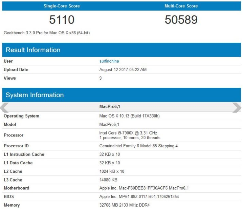This screenshot has width=243, height=209.
Task: Click the BIOS value MP61.88Z.0117.B01
Action: [139, 196]
